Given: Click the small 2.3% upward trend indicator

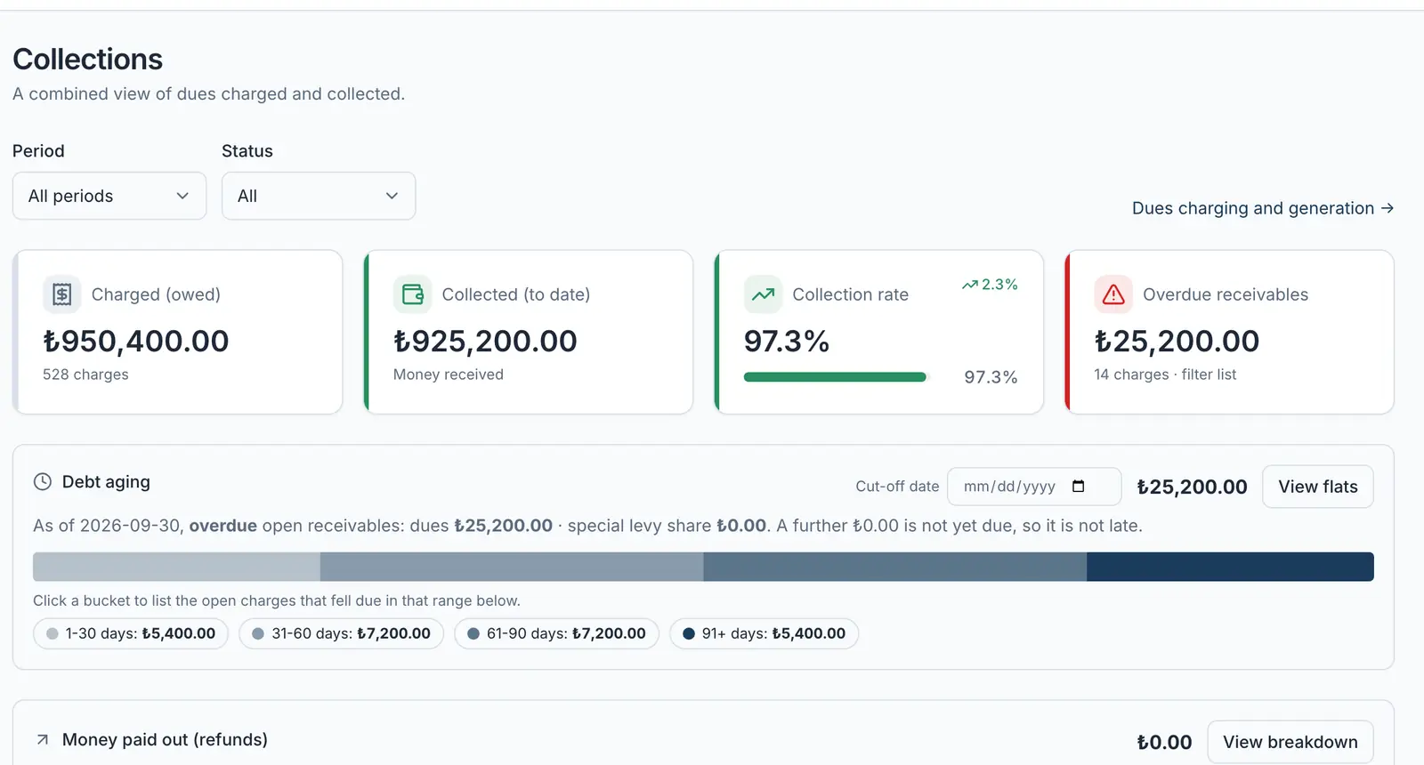Looking at the screenshot, I should (990, 285).
